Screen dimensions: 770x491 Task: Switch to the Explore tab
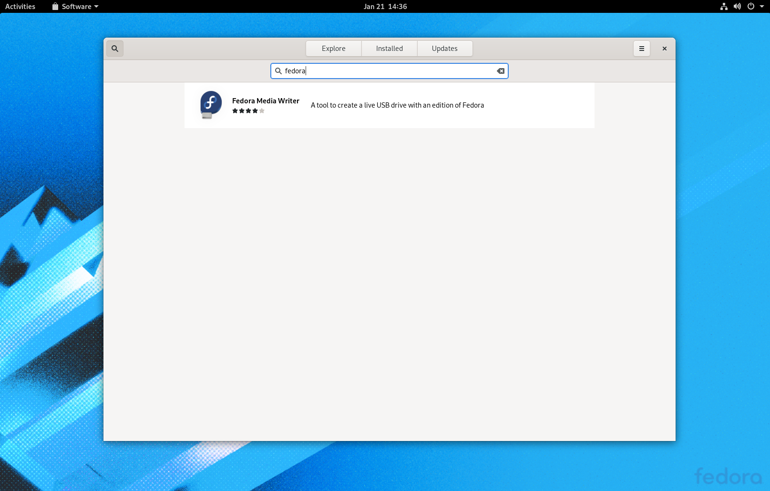(334, 49)
